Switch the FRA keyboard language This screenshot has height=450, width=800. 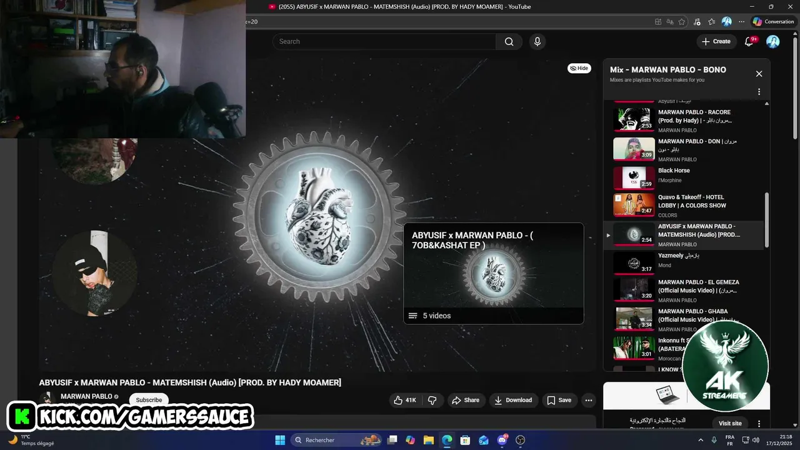(730, 440)
